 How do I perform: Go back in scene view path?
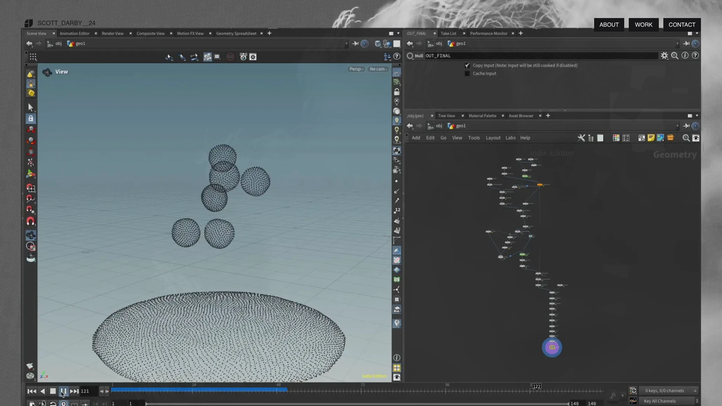(x=29, y=44)
